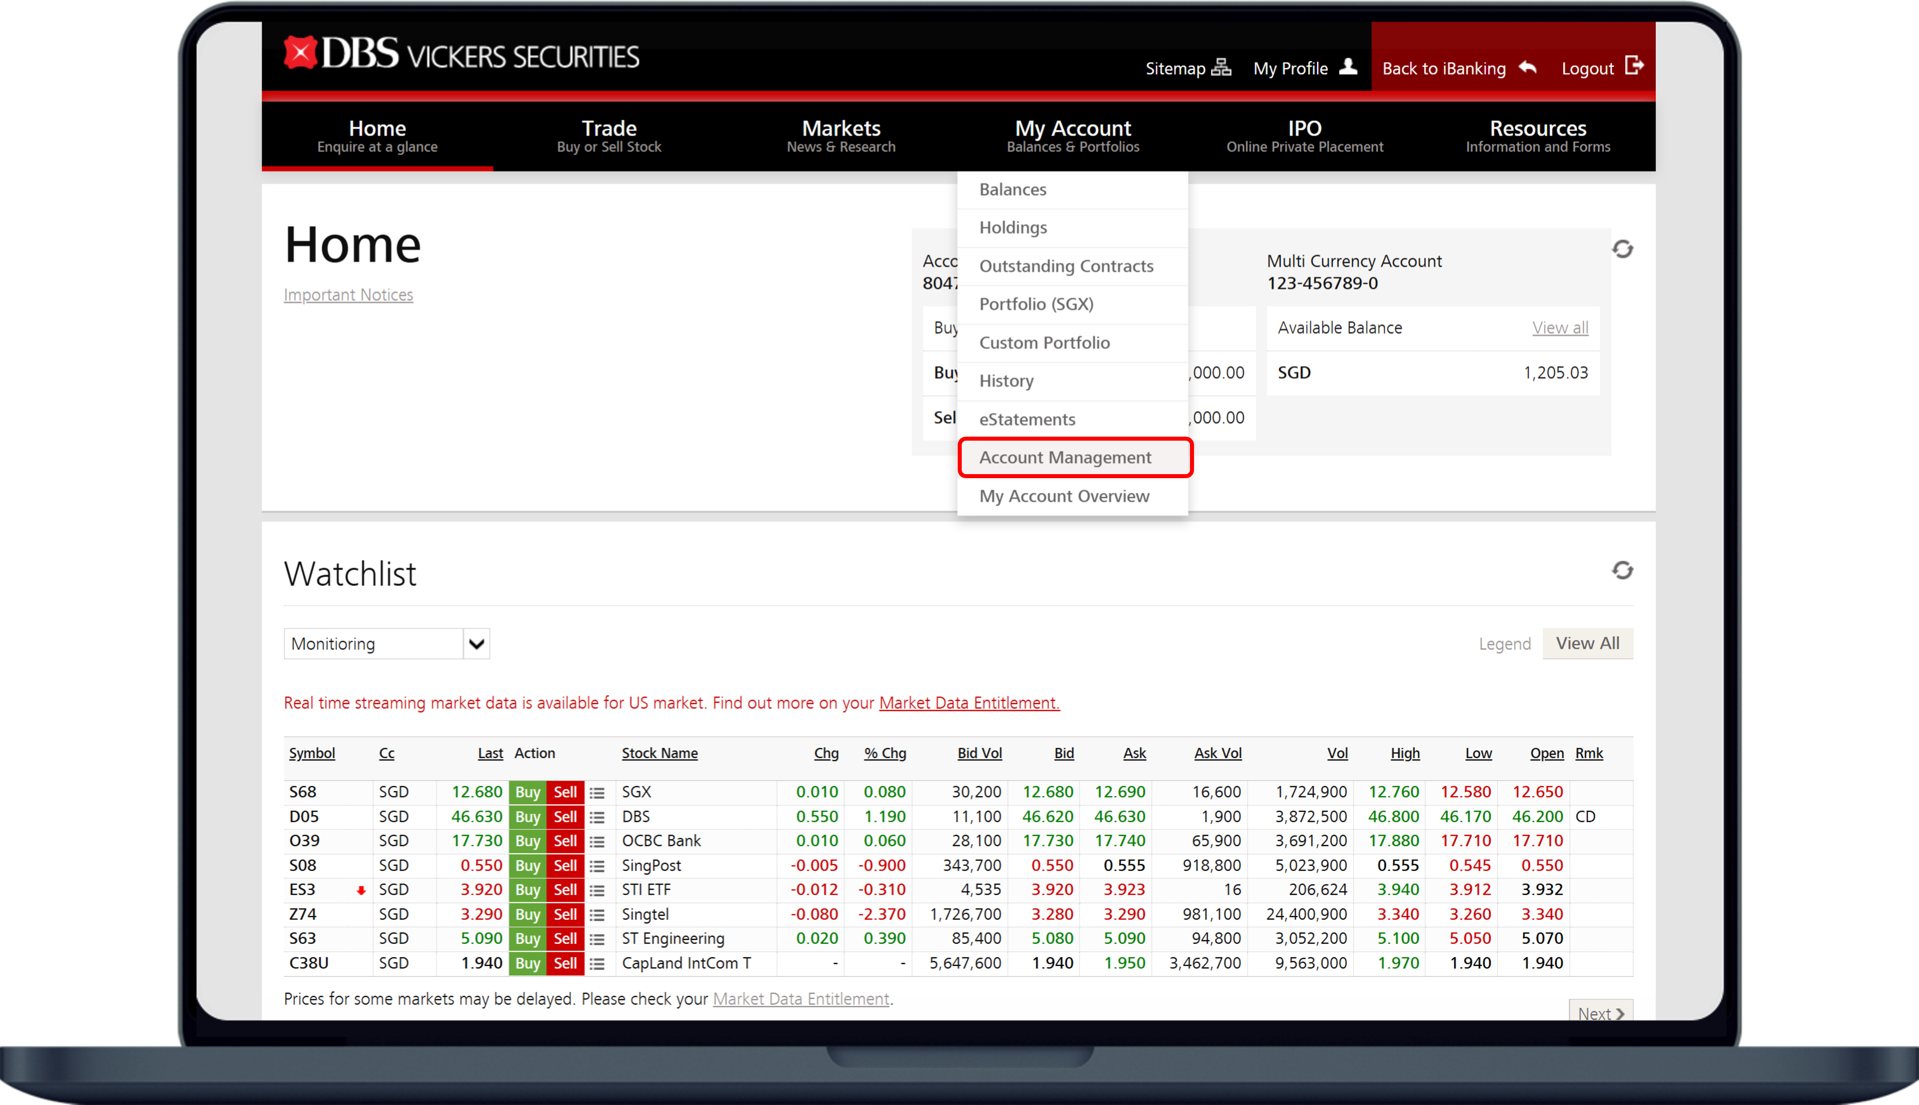Viewport: 1919px width, 1105px height.
Task: Click View all under Multi Currency Account
Action: (1560, 328)
